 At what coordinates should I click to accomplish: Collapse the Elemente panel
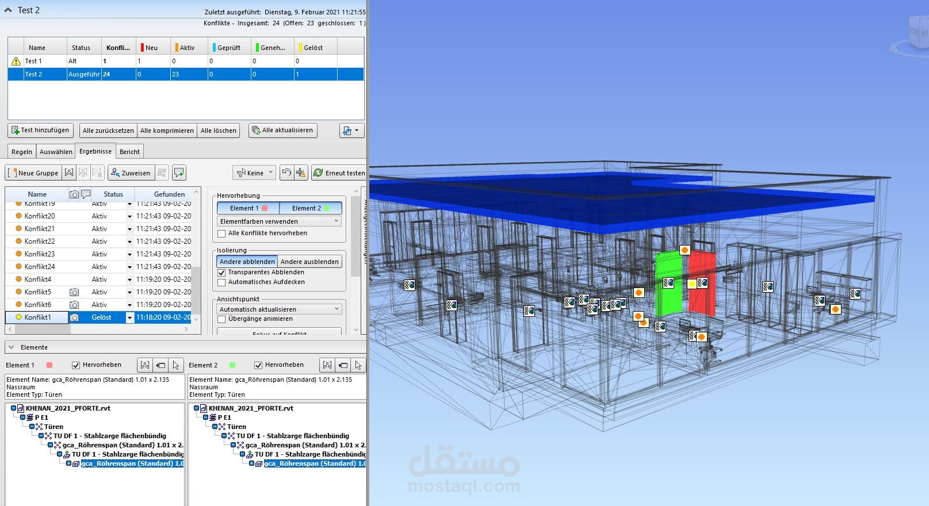tap(11, 347)
